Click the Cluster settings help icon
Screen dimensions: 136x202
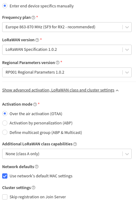tap(33, 188)
